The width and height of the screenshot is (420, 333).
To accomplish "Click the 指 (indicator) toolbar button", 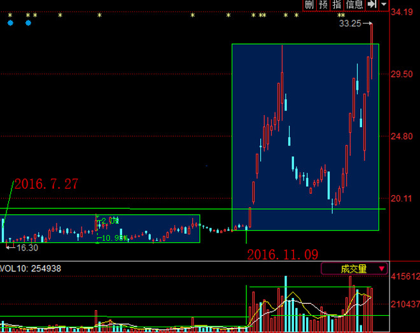I will (337, 4).
